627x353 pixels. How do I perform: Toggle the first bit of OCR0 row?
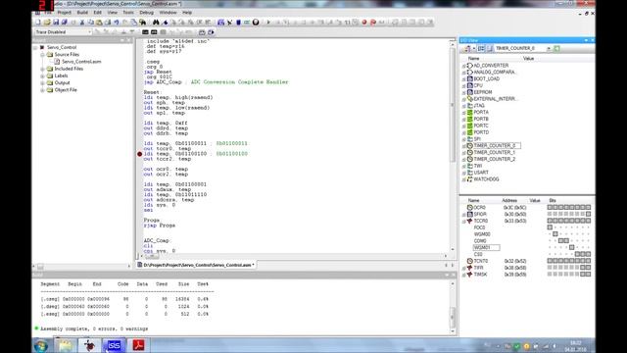tap(550, 207)
